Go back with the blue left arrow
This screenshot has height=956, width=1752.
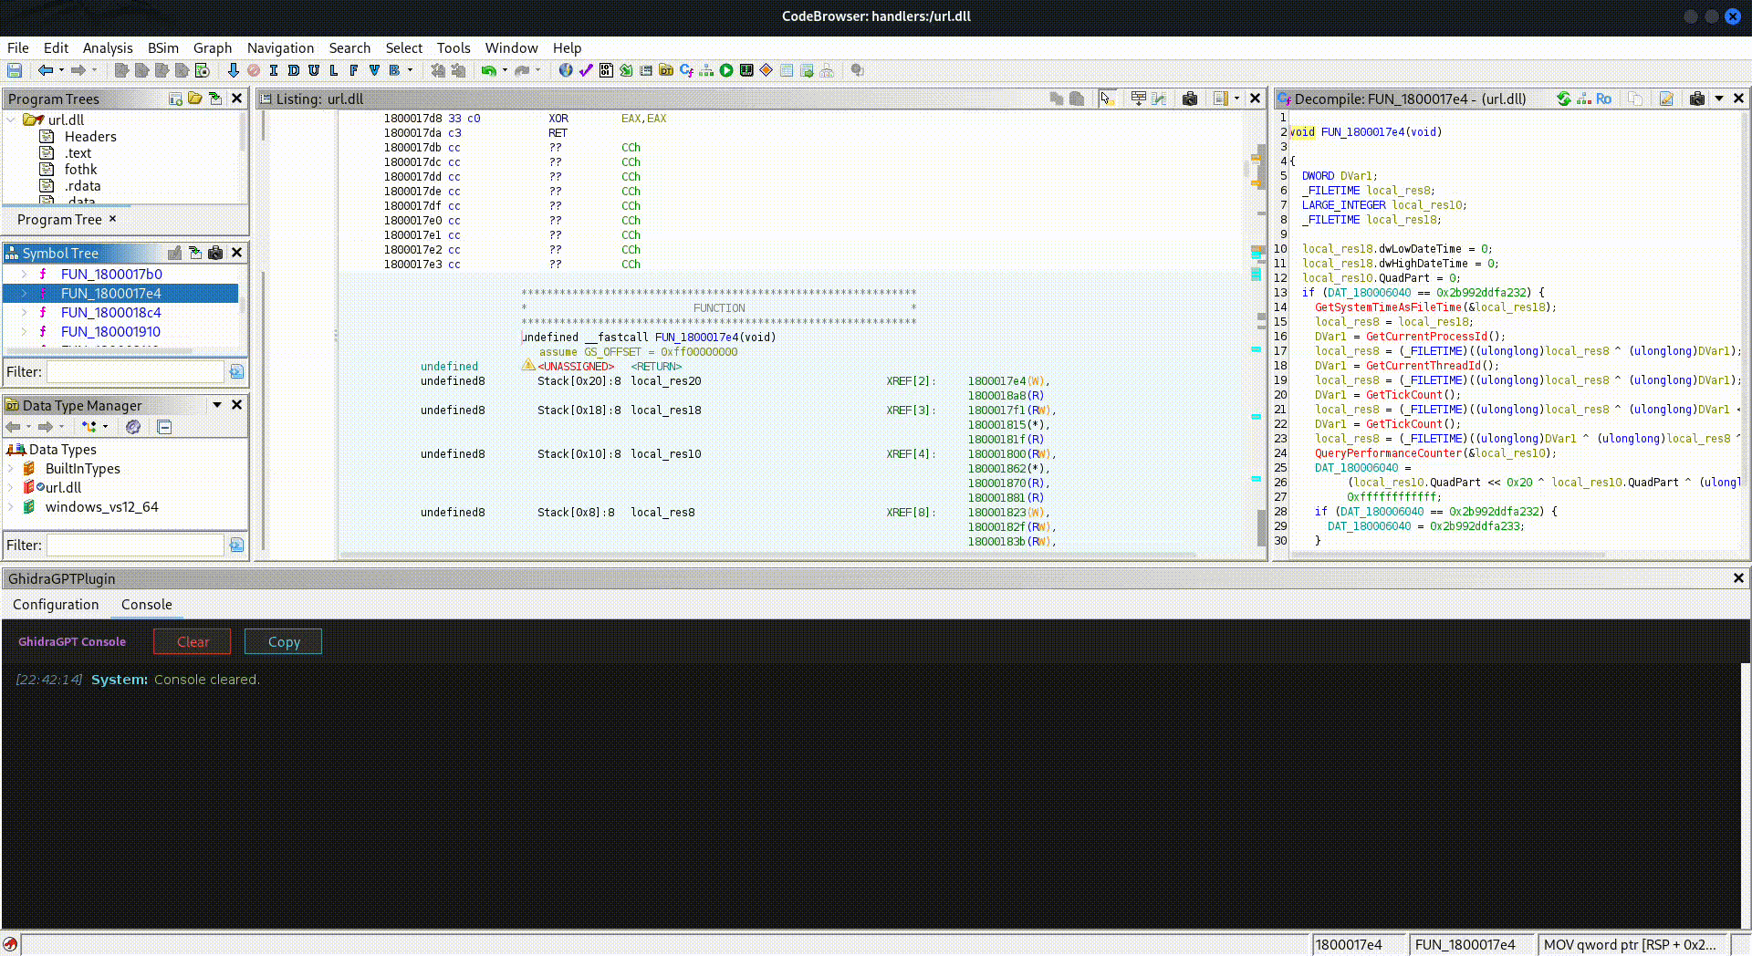point(45,70)
